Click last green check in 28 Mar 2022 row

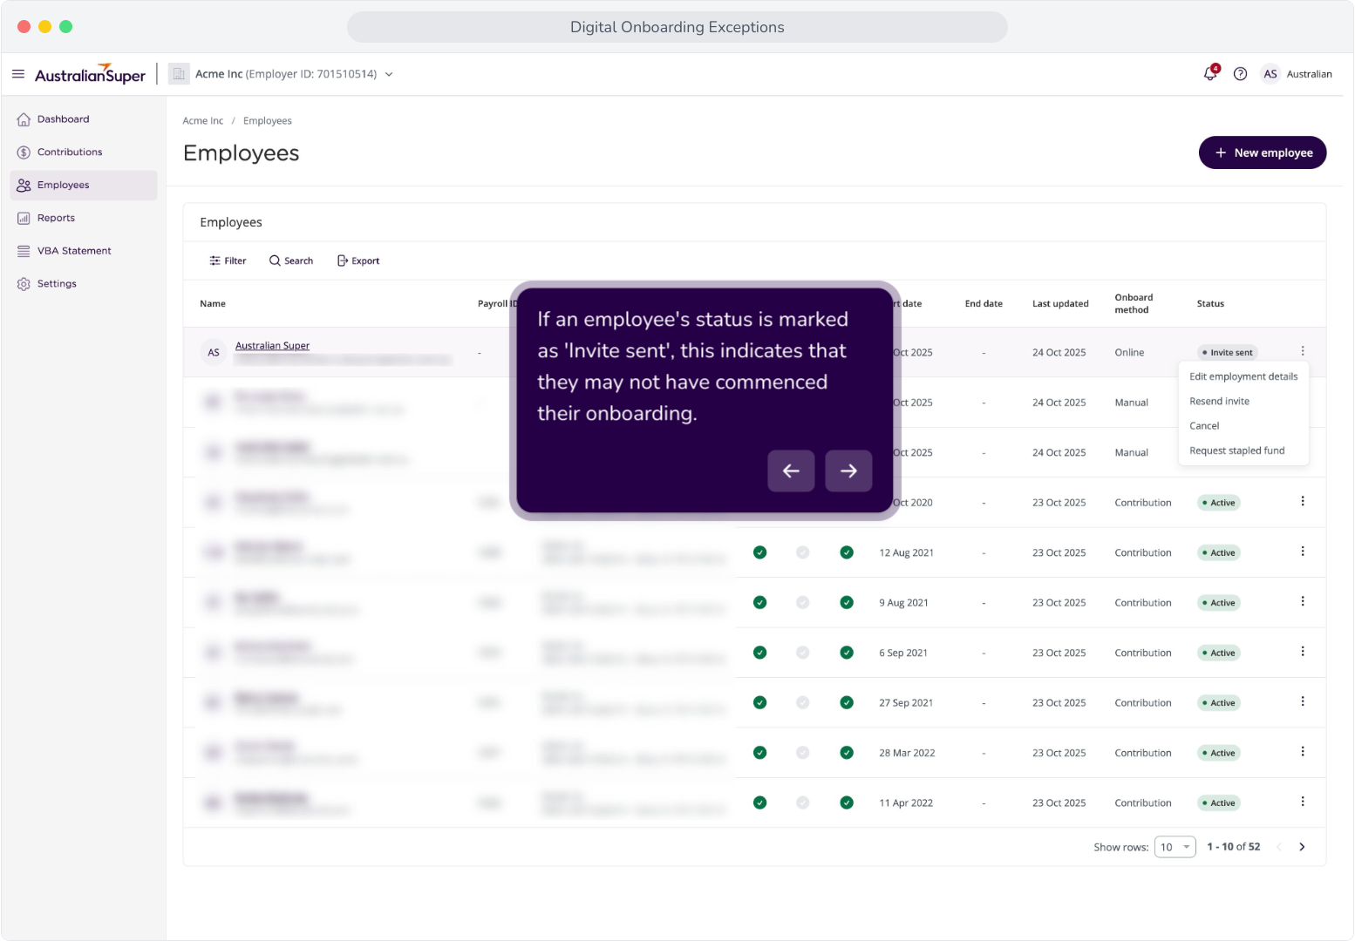coord(847,753)
